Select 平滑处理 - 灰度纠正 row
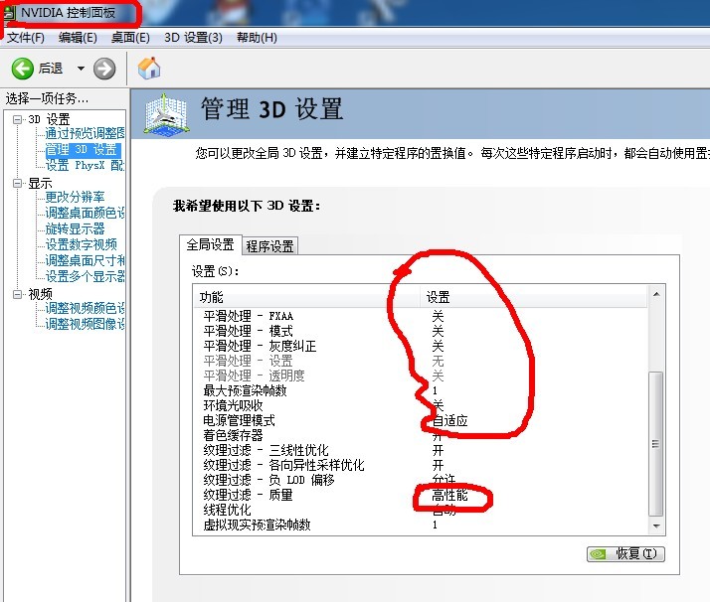Screen dimensions: 710x602 [421, 346]
